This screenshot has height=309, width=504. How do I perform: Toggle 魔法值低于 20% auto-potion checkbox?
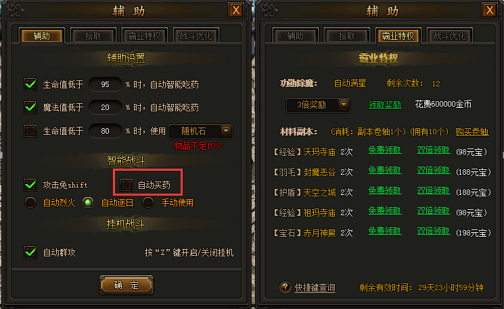click(x=30, y=107)
